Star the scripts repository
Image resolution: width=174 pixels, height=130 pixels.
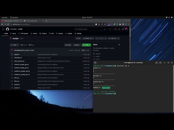pos(112,38)
